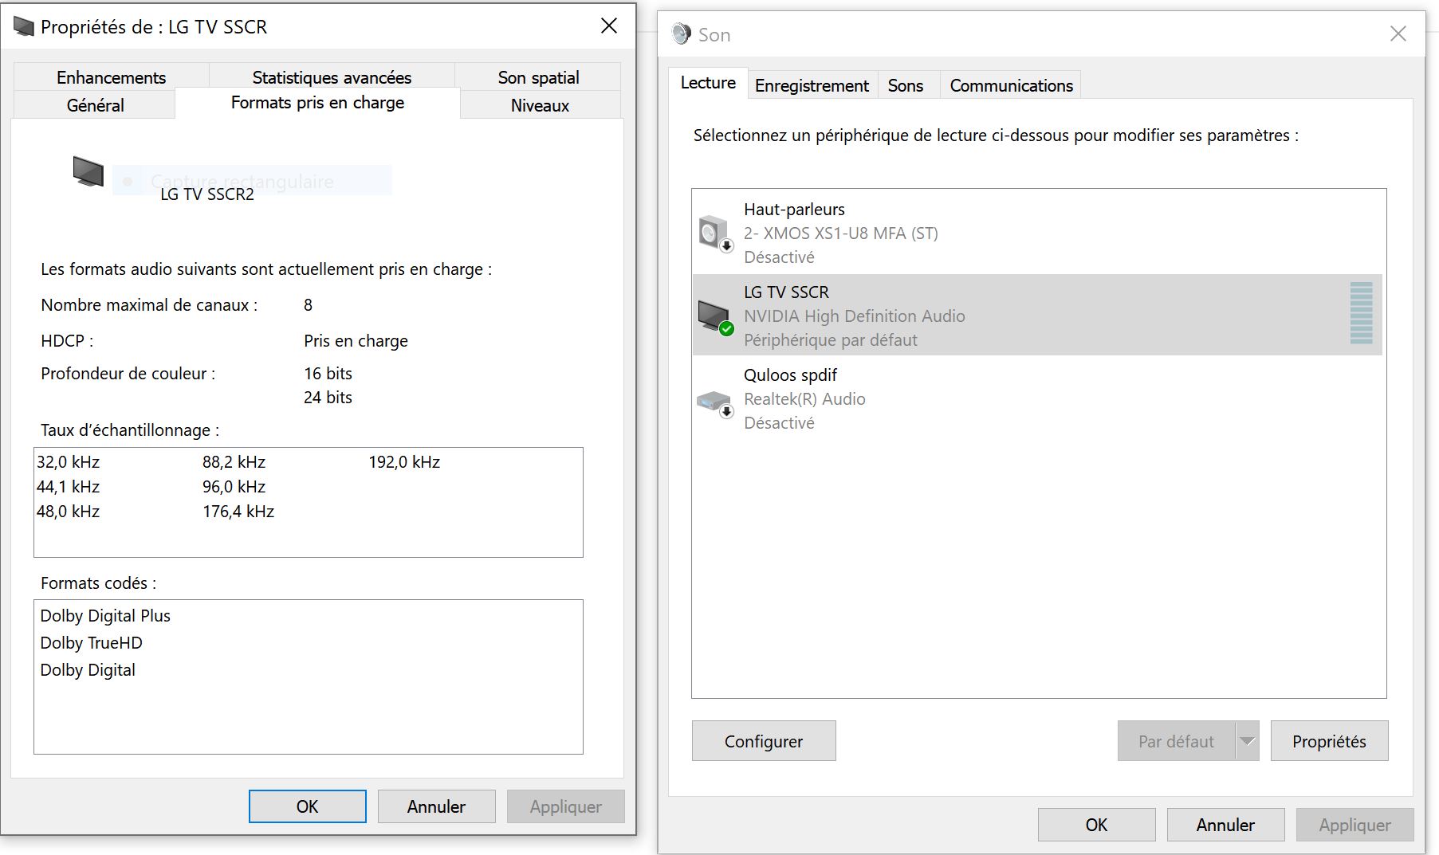Click the Configurer button
This screenshot has height=855, width=1439.
pyautogui.click(x=764, y=741)
